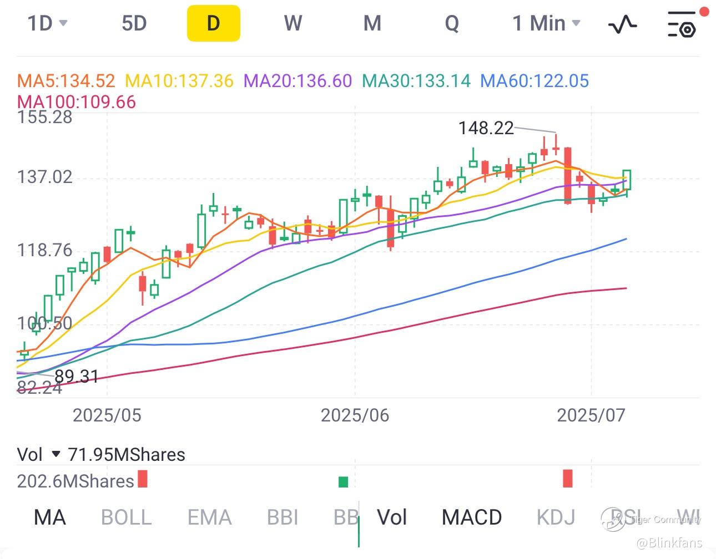Select the Vol sub-indicator

pyautogui.click(x=392, y=517)
